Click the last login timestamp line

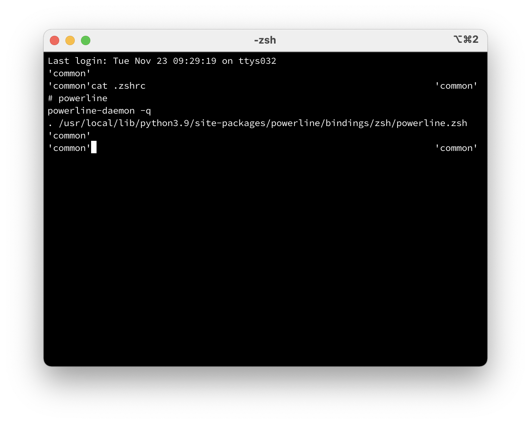162,61
